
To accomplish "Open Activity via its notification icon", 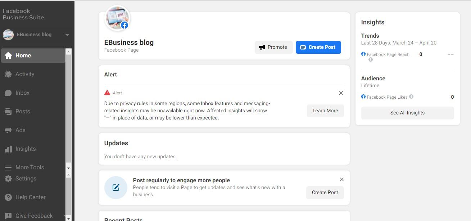I will coord(8,74).
